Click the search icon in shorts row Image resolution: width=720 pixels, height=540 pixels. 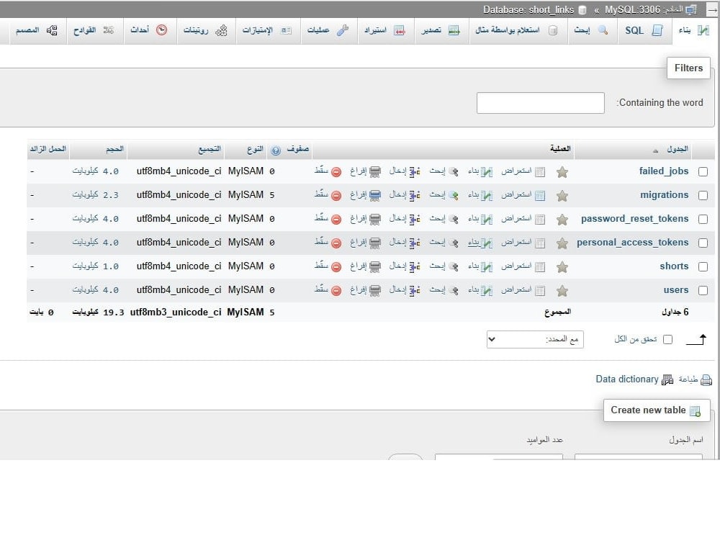click(x=454, y=267)
